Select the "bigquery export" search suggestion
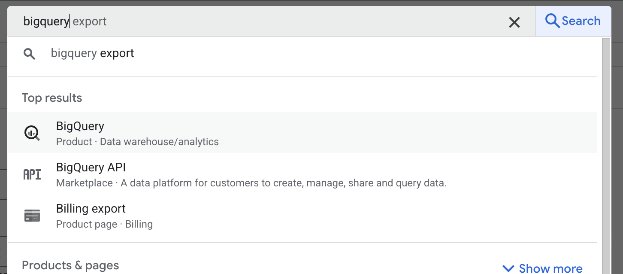The image size is (623, 274). pyautogui.click(x=93, y=54)
